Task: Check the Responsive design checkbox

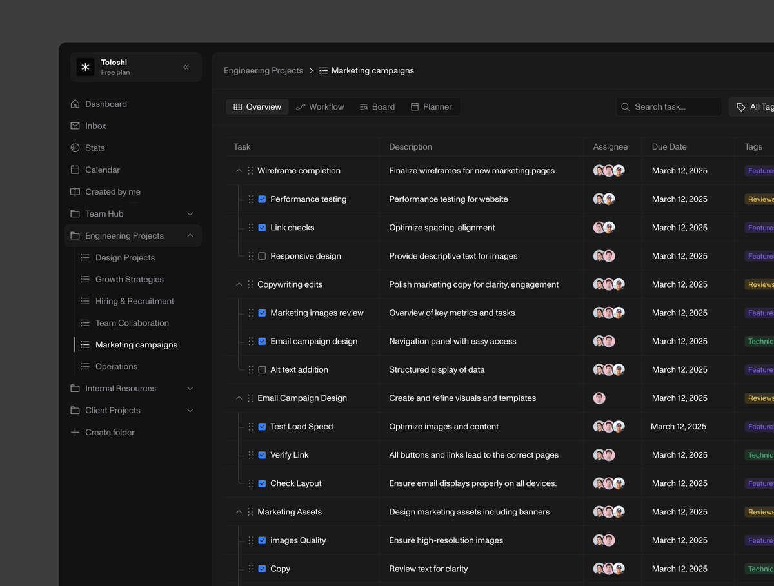Action: click(x=262, y=255)
